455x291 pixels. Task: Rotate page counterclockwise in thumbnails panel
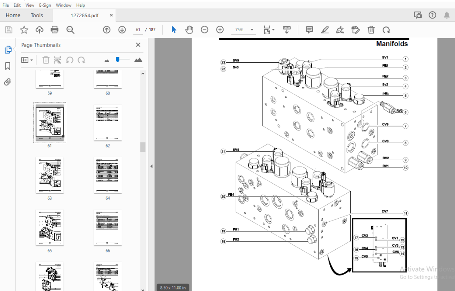(69, 60)
